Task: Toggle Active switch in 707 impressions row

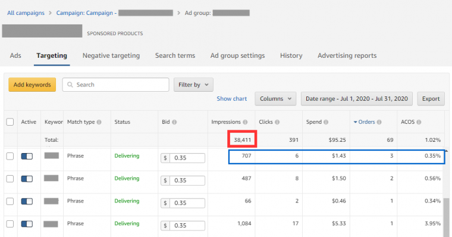Action: point(27,156)
